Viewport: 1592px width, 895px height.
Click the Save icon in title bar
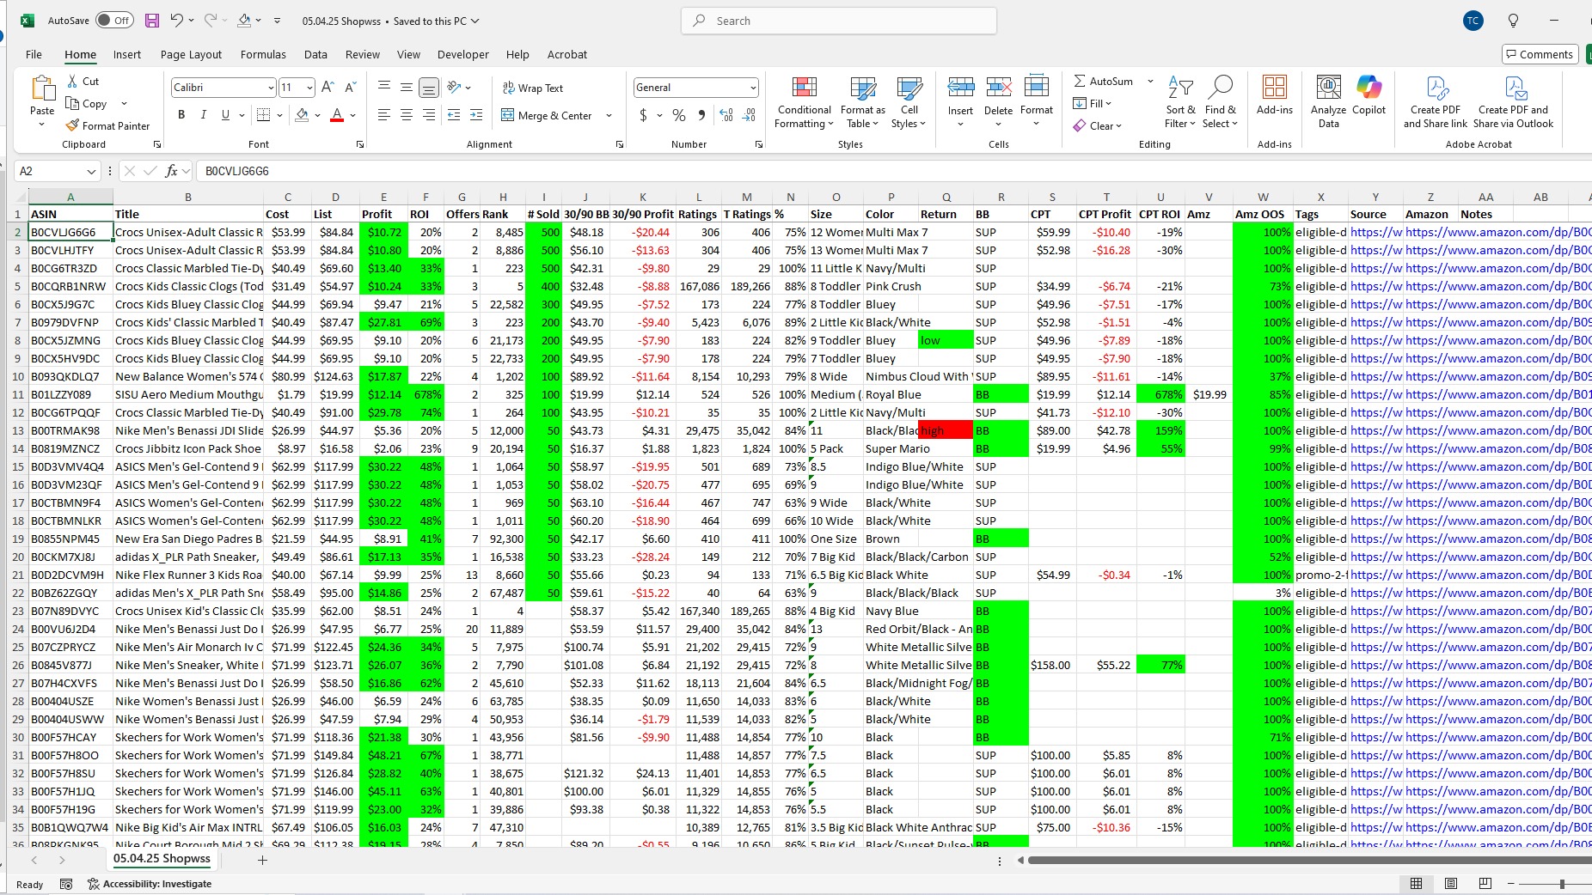(152, 21)
